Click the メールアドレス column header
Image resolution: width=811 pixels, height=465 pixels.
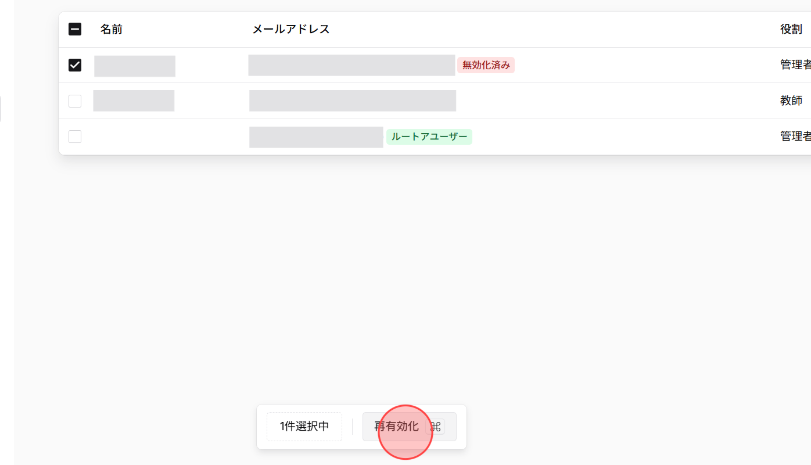coord(290,28)
